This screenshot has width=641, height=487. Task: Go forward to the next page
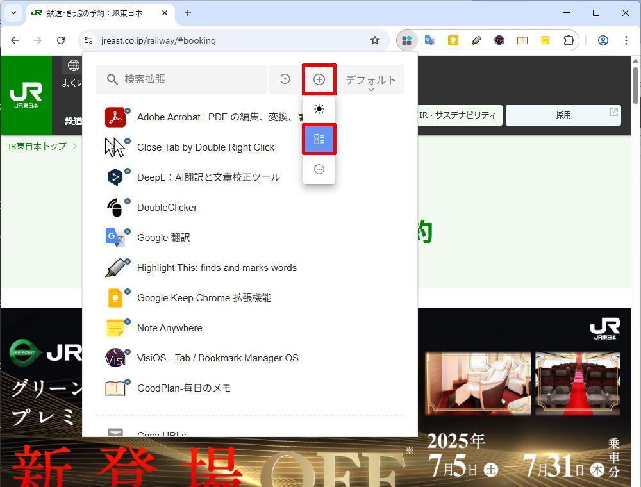coord(38,40)
